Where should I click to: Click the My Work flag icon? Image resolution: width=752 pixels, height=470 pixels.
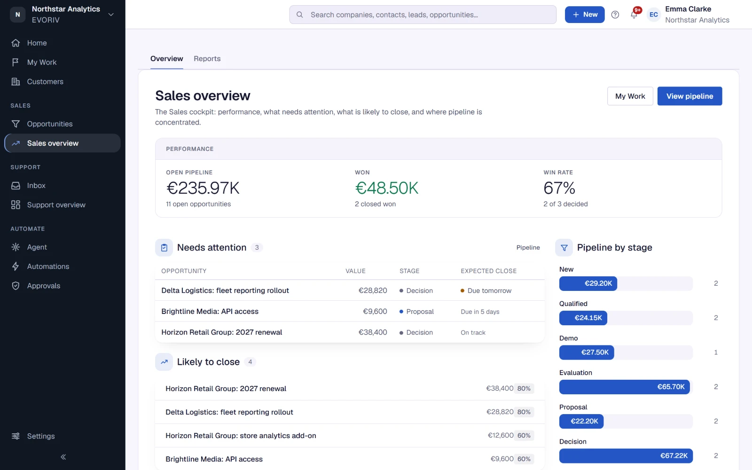pyautogui.click(x=16, y=62)
